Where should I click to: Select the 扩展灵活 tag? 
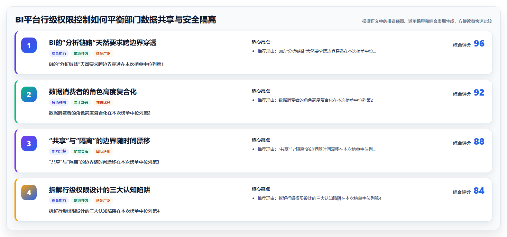tap(81, 151)
